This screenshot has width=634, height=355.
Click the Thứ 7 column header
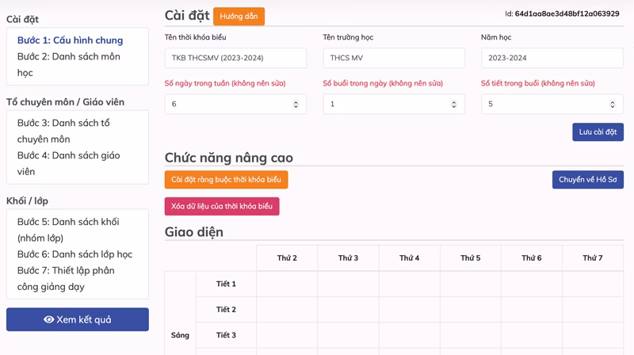pyautogui.click(x=592, y=258)
